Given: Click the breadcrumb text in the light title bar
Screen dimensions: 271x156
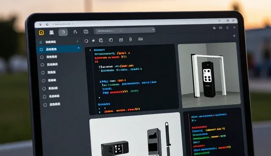Looking at the screenshot, I should point(63,24).
